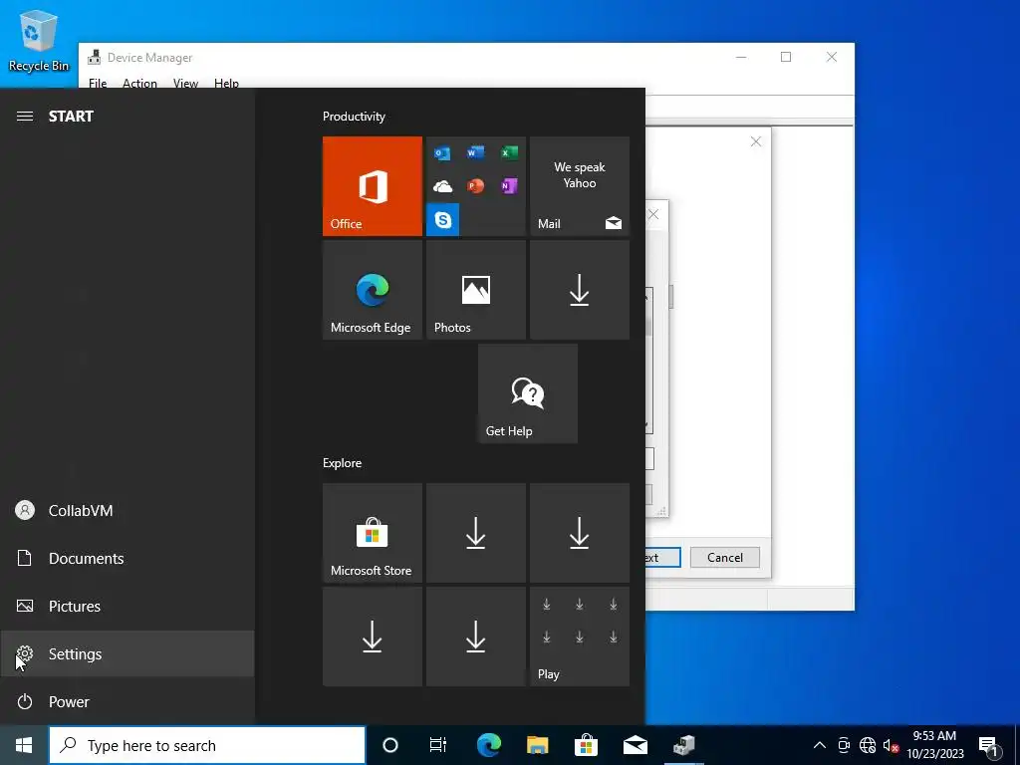Click the Productivity group heading
Screen dimensions: 1020x765
(354, 117)
